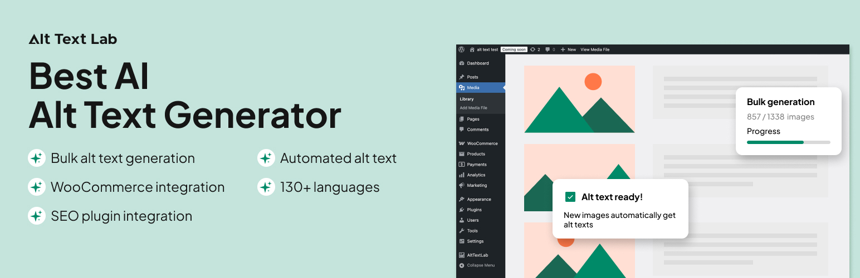Click Collapse Menu at sidebar bottom

click(481, 266)
